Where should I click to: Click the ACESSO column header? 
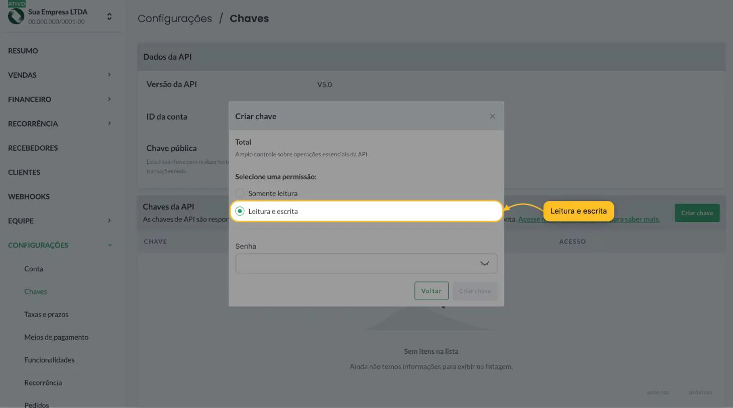(x=572, y=242)
